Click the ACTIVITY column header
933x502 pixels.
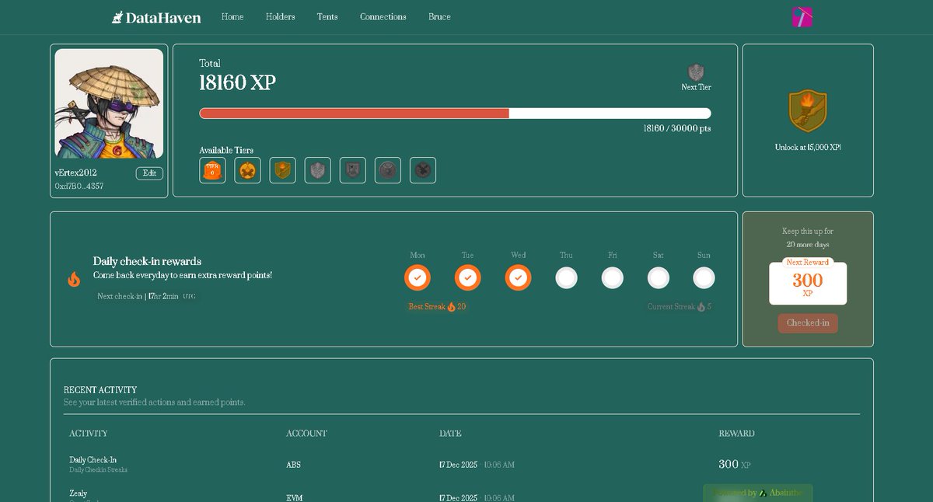[x=89, y=433]
